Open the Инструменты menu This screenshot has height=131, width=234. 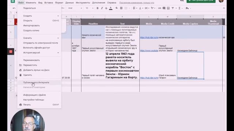(83, 3)
